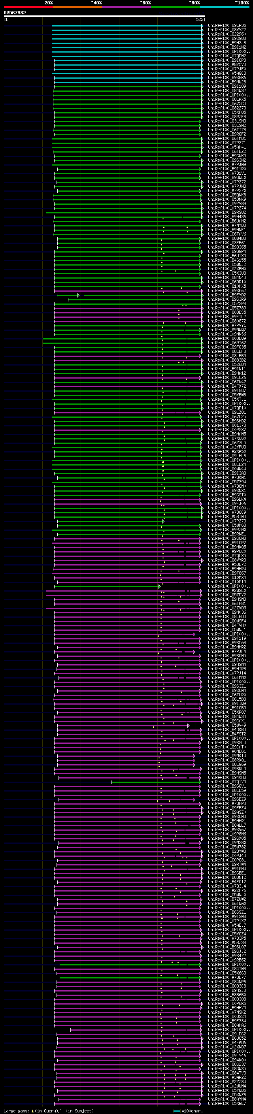Select hit UniRef100_O22960
The height and width of the screenshot is (1114, 253).
click(227, 34)
